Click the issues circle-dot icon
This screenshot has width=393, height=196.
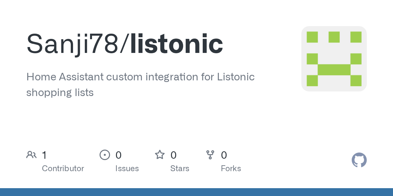pyautogui.click(x=104, y=155)
